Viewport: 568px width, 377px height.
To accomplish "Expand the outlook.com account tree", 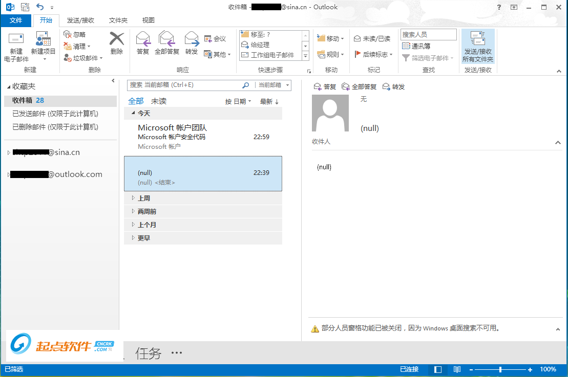I will [9, 175].
